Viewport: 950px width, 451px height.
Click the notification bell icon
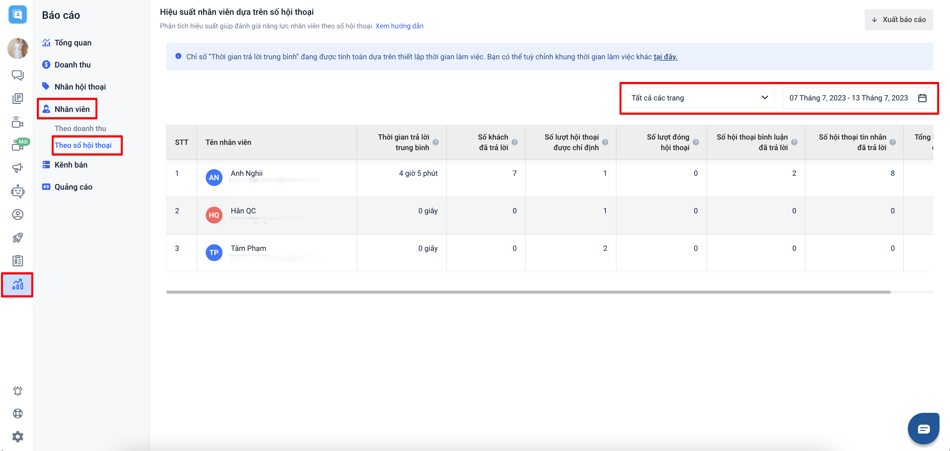[x=17, y=391]
